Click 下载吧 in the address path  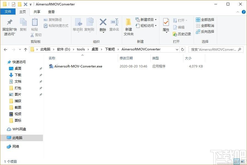(x=110, y=49)
